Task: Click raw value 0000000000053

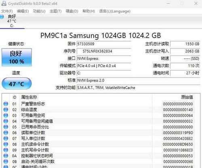Action: 178,156
